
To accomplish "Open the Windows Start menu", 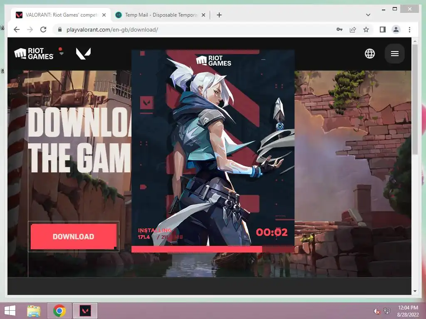I will 10,311.
